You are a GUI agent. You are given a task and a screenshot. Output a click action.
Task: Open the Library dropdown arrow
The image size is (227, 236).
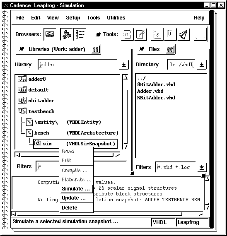[x=124, y=65]
